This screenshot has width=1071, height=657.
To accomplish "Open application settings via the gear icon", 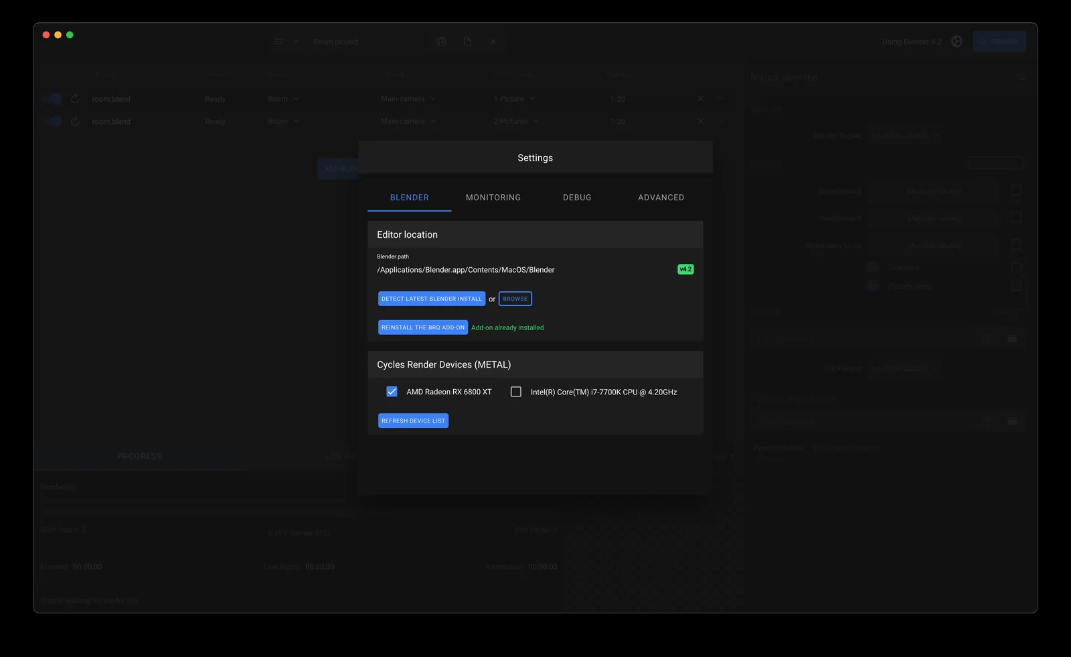I will pos(957,41).
